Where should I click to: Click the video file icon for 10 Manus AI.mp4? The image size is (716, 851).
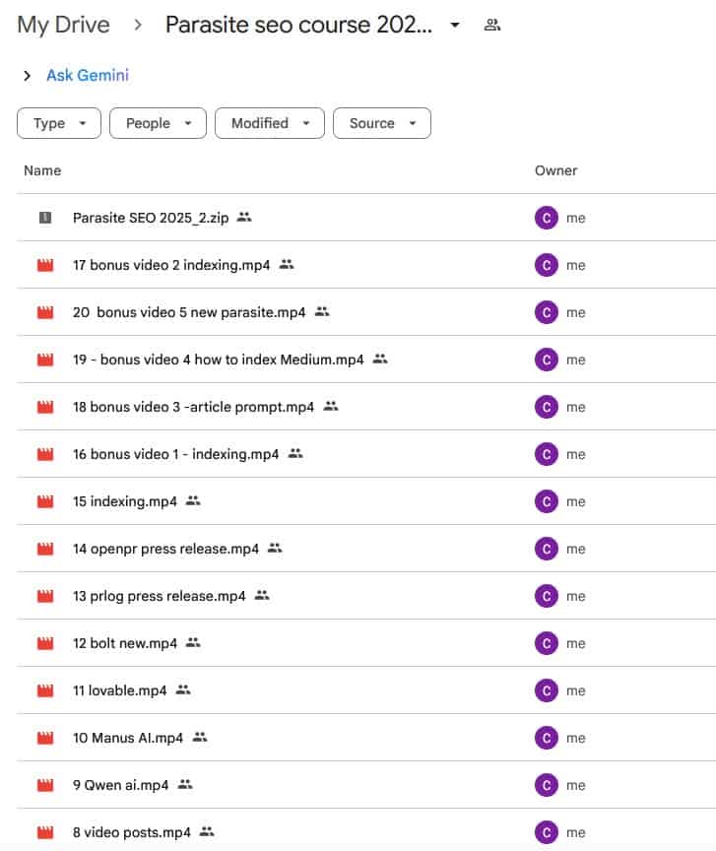(44, 738)
